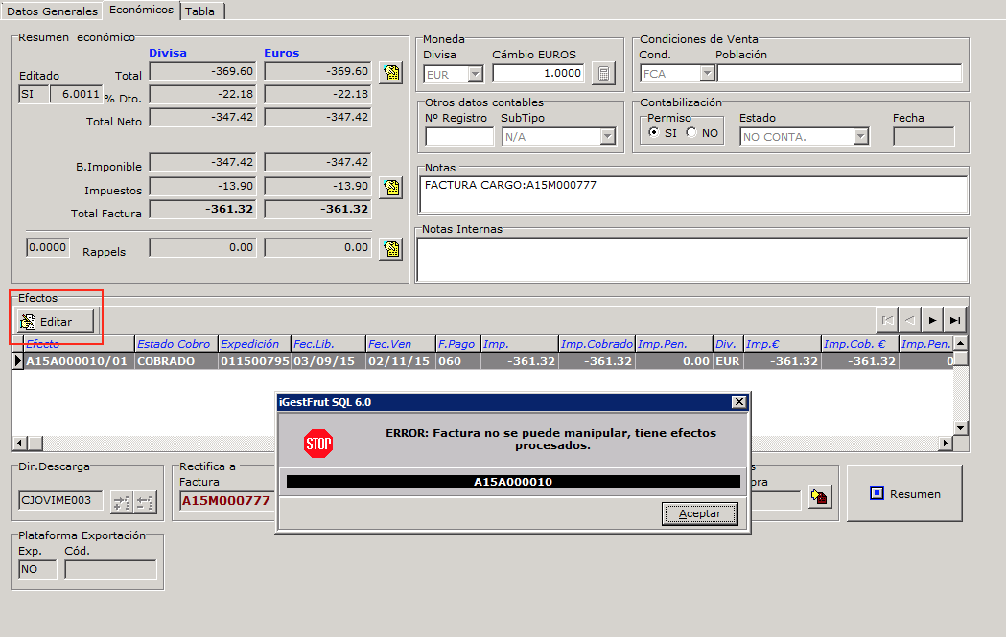
Task: Click the first Dir.Descarga icon button
Action: 121,500
